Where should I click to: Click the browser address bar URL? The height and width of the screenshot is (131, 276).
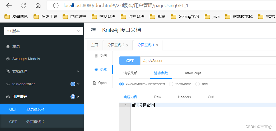(x=126, y=6)
